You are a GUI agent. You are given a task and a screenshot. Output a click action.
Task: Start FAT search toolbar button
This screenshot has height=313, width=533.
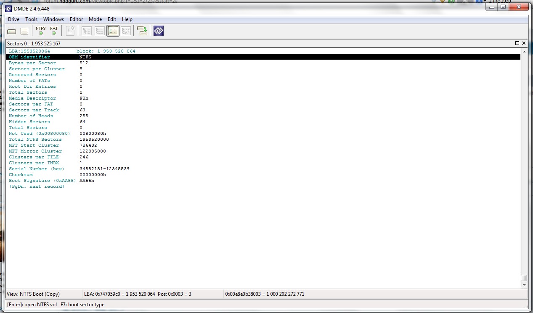(x=54, y=31)
